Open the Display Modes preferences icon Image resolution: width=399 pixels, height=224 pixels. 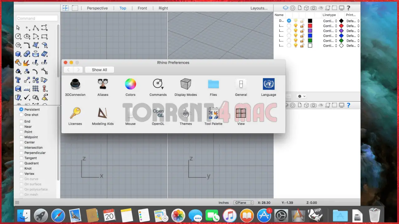coord(185,84)
